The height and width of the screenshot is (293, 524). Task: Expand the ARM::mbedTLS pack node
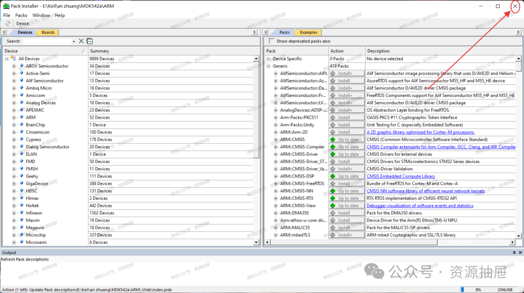(276, 235)
